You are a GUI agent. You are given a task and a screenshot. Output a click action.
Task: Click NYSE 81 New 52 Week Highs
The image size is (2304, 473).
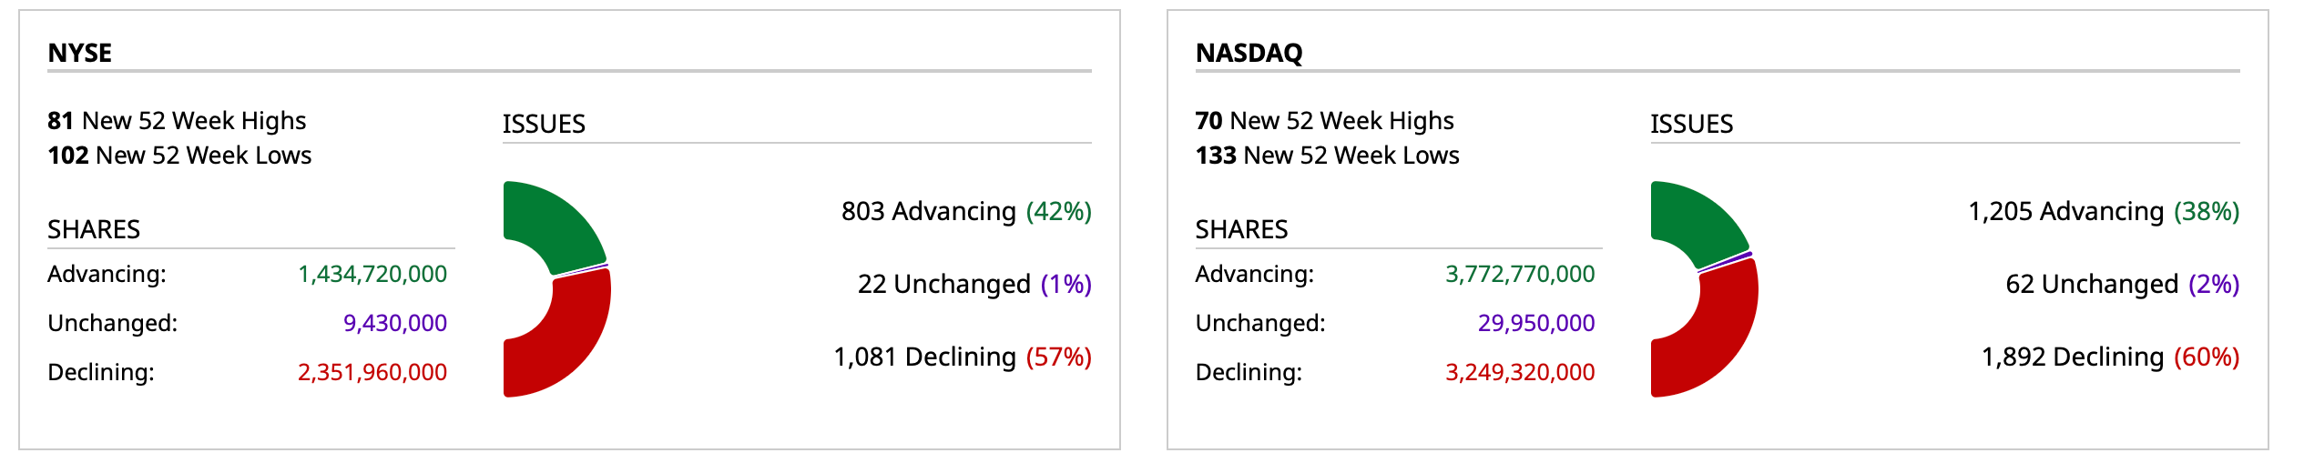tap(177, 120)
